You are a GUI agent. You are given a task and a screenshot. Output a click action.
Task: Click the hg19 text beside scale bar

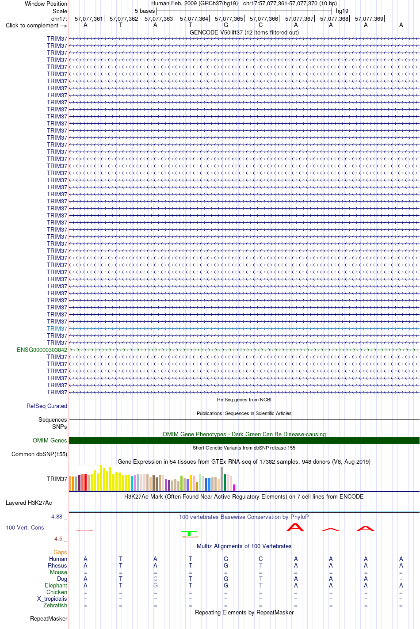(342, 11)
